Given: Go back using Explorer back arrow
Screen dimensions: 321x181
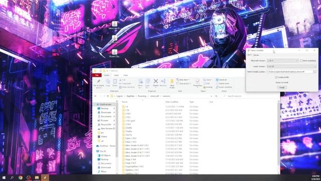Looking at the screenshot, I should (95, 96).
